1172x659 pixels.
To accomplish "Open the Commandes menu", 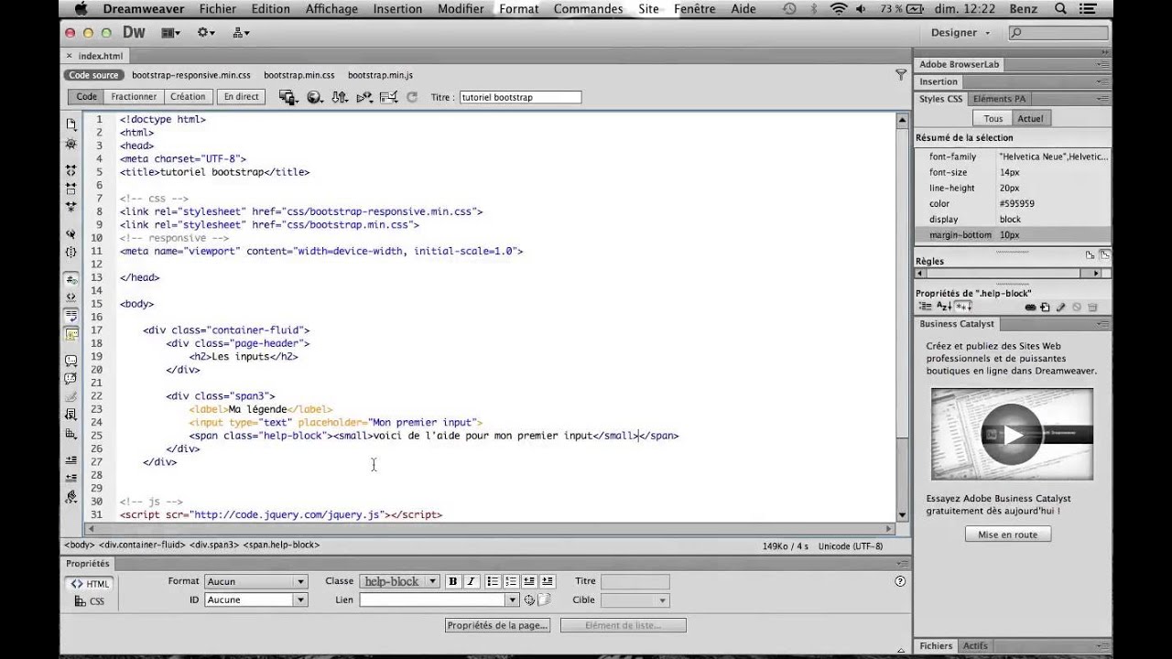I will (589, 9).
